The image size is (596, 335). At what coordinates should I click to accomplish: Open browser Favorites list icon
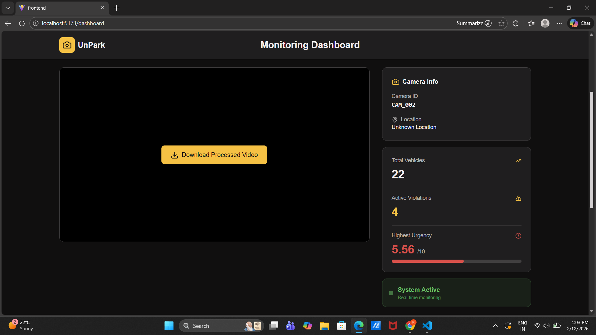[531, 23]
